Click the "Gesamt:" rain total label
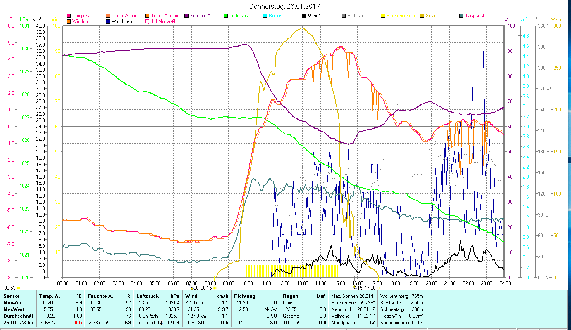Viewport: 571px width, 330px height. click(291, 316)
